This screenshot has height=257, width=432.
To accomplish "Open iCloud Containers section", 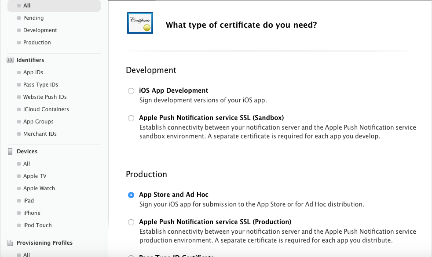I will 46,109.
